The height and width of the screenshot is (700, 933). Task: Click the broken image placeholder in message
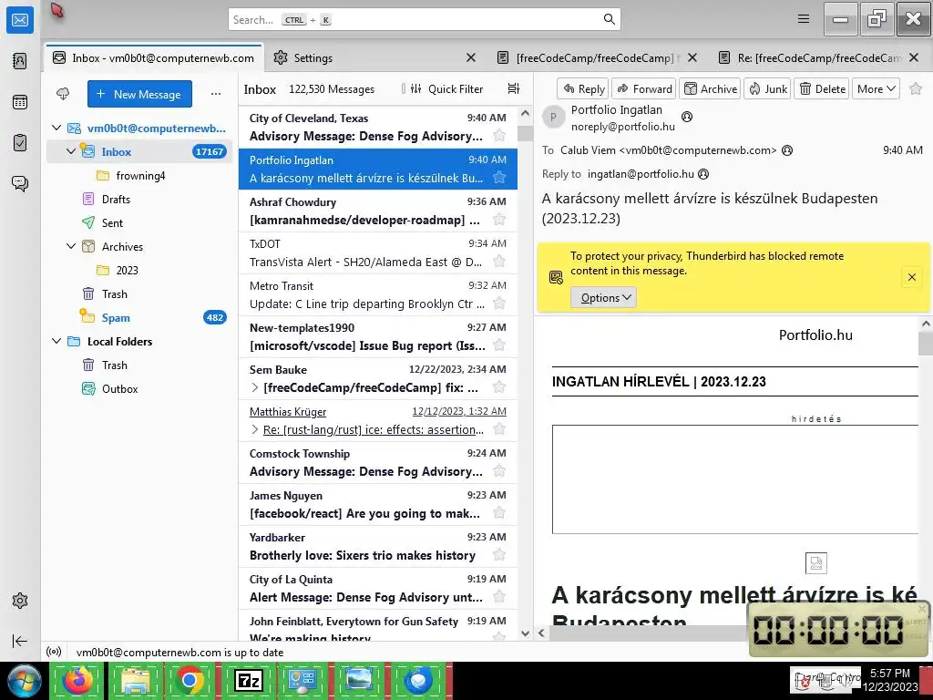click(x=815, y=562)
